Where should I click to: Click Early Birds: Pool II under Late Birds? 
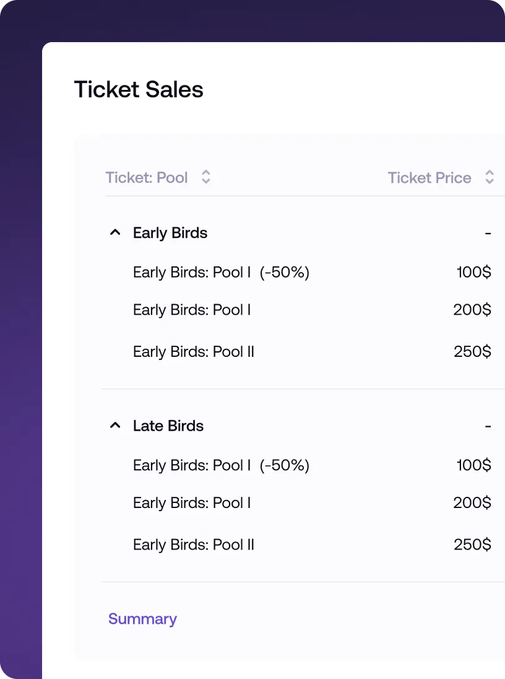coord(194,545)
